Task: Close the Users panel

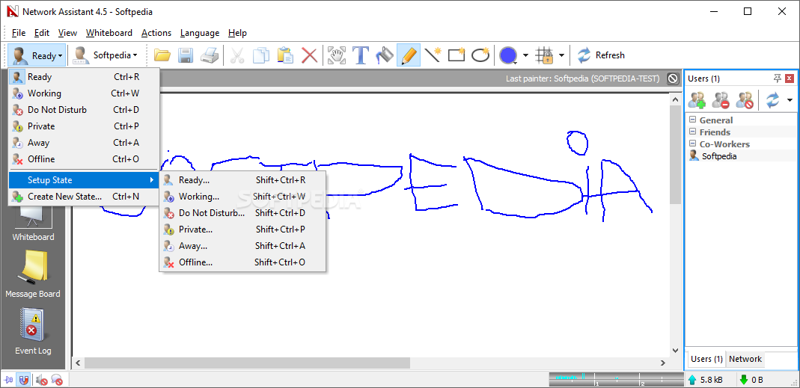Action: point(790,78)
